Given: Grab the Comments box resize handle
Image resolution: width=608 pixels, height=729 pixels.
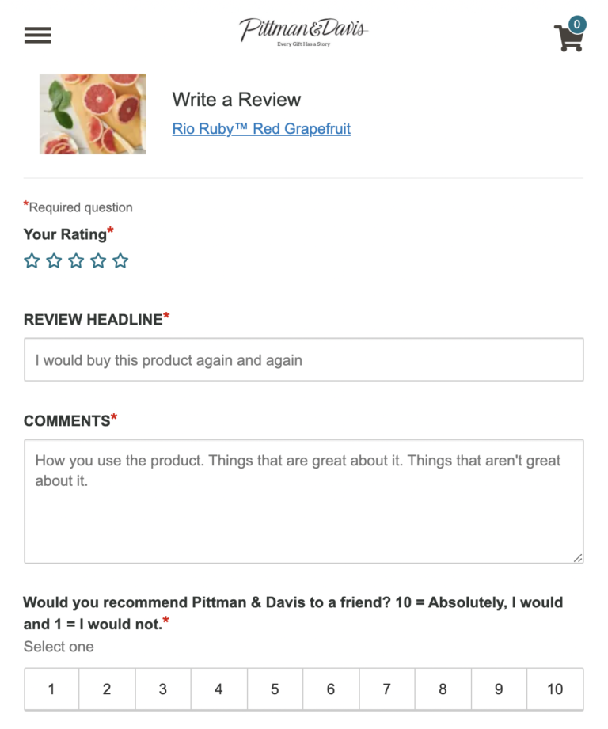Looking at the screenshot, I should pyautogui.click(x=578, y=557).
